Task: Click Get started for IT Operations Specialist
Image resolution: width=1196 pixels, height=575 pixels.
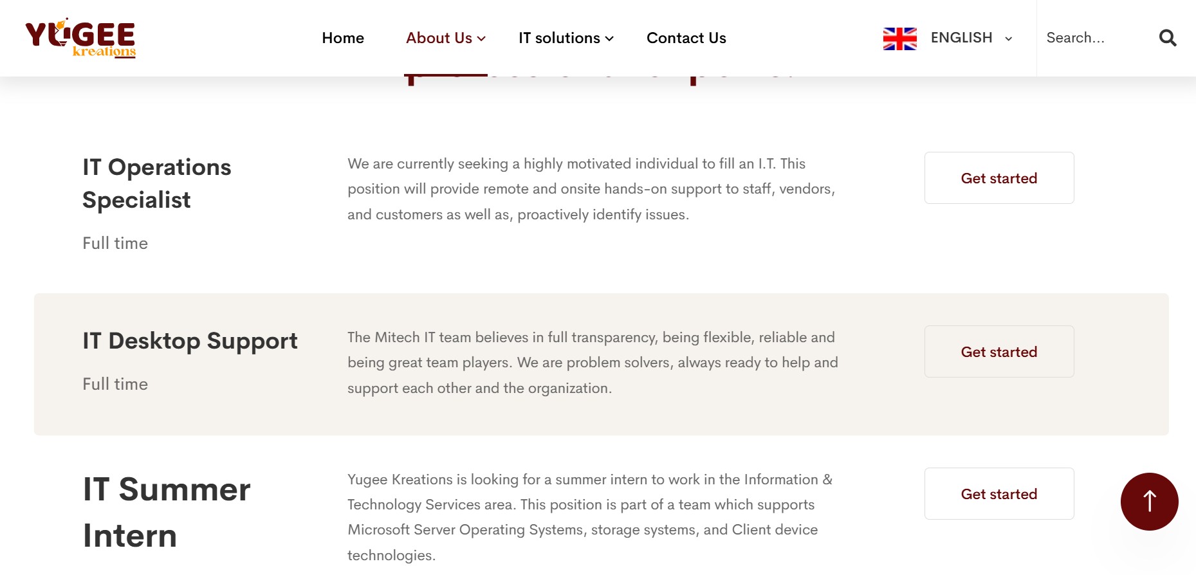Action: pyautogui.click(x=998, y=178)
